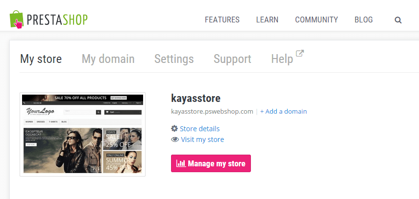
Task: Switch to the Settings tab
Action: 174,59
